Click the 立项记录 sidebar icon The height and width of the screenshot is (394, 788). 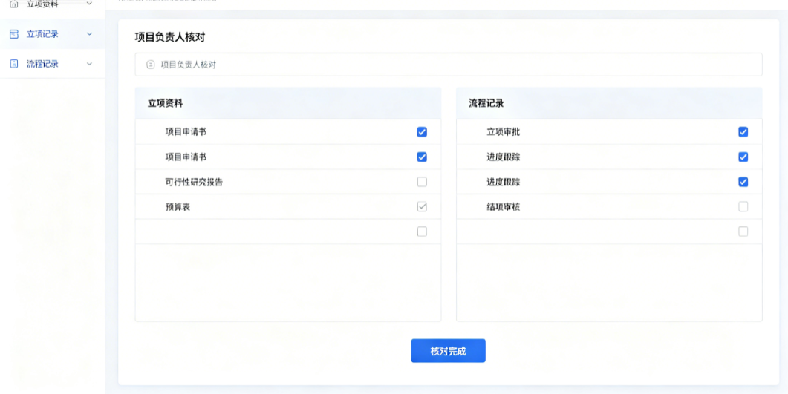(14, 34)
